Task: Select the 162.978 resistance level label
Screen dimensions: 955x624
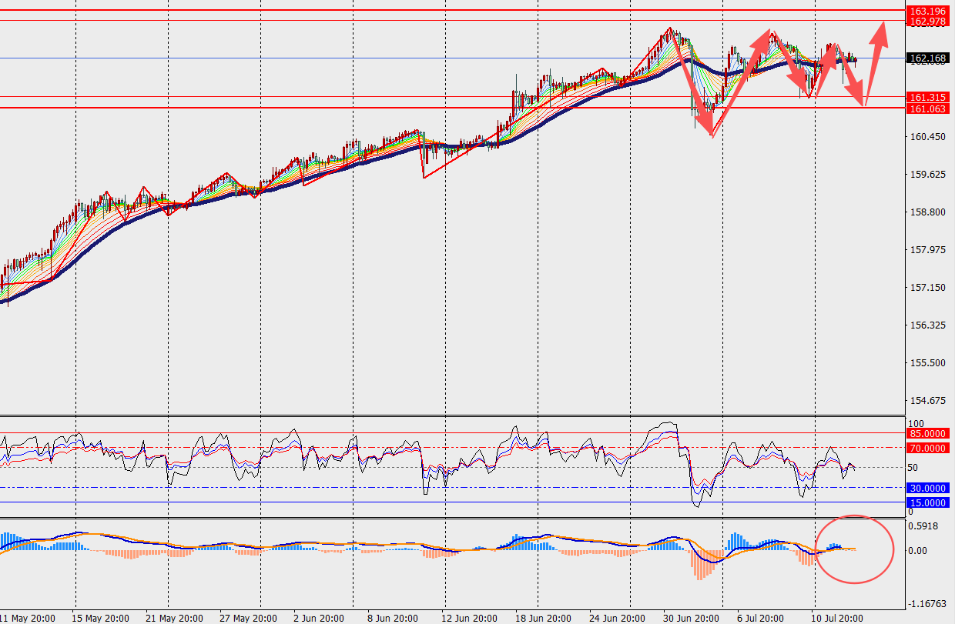Action: [x=927, y=22]
